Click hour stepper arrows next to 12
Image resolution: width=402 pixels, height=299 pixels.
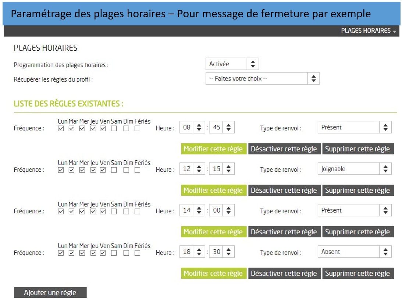tap(199, 169)
